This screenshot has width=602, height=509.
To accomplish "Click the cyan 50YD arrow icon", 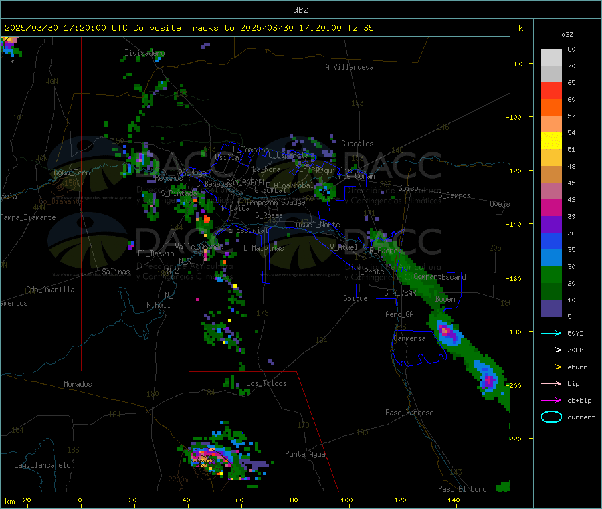I will pyautogui.click(x=551, y=333).
